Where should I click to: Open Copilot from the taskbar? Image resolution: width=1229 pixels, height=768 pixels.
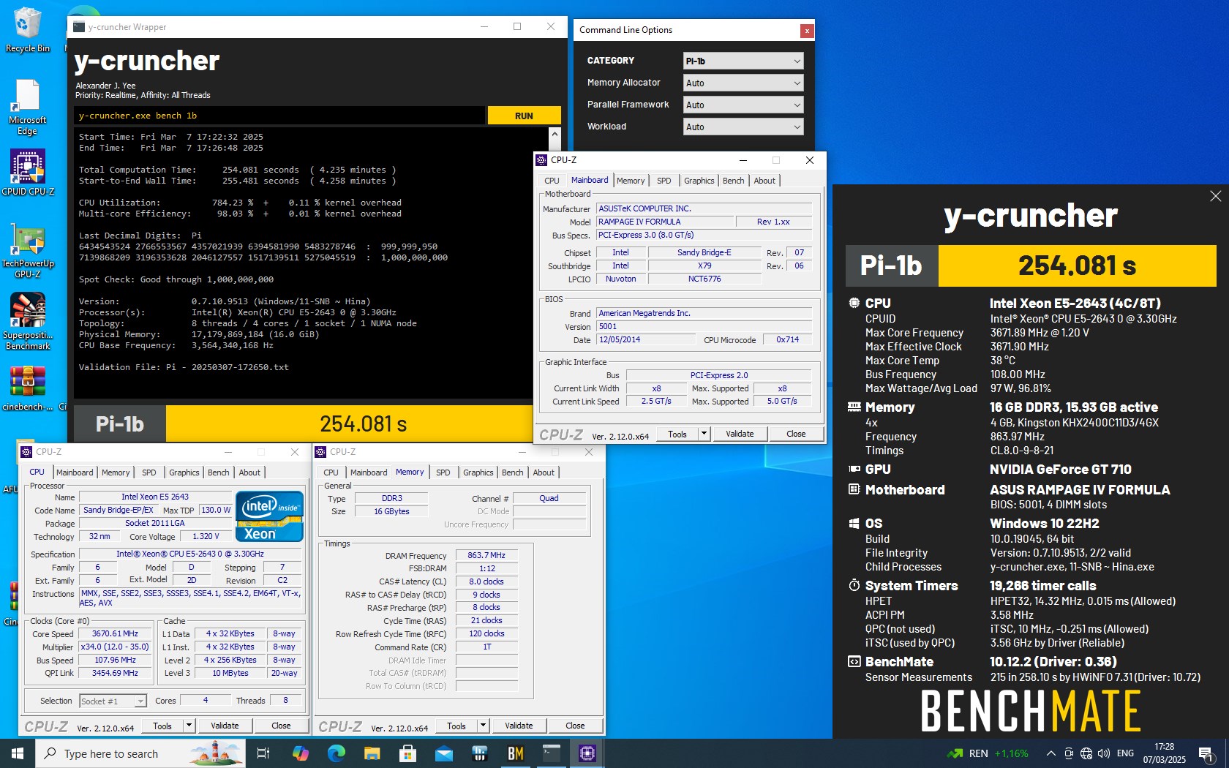point(300,753)
